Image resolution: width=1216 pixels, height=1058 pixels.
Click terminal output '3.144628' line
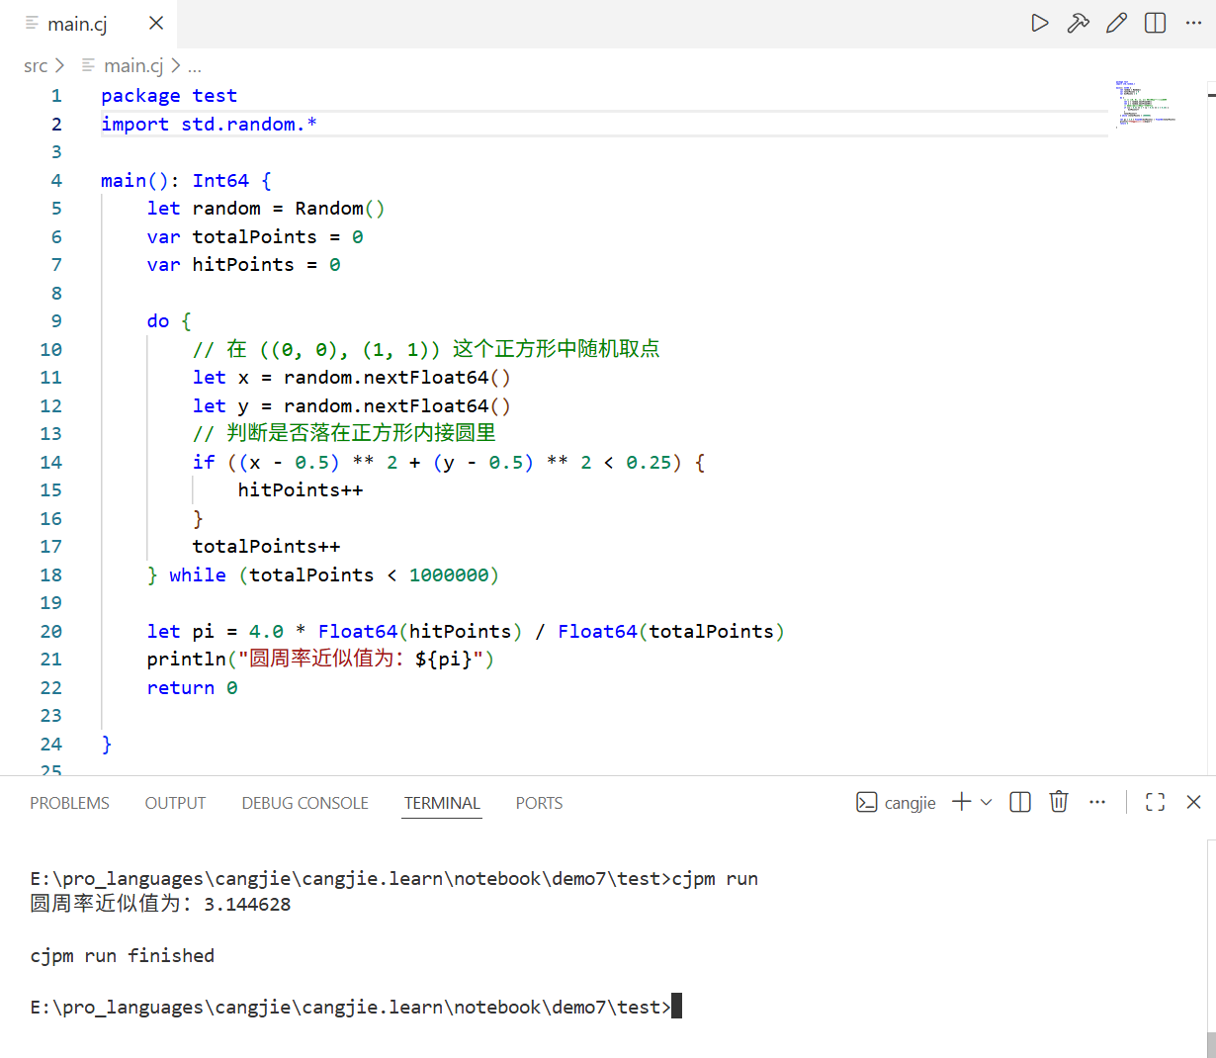pyautogui.click(x=160, y=904)
